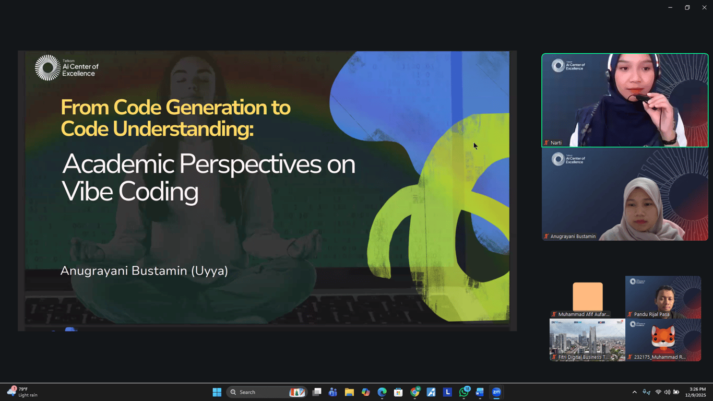713x401 pixels.
Task: Click the "Muhammad Afif Aufar..." name label
Action: (x=584, y=314)
